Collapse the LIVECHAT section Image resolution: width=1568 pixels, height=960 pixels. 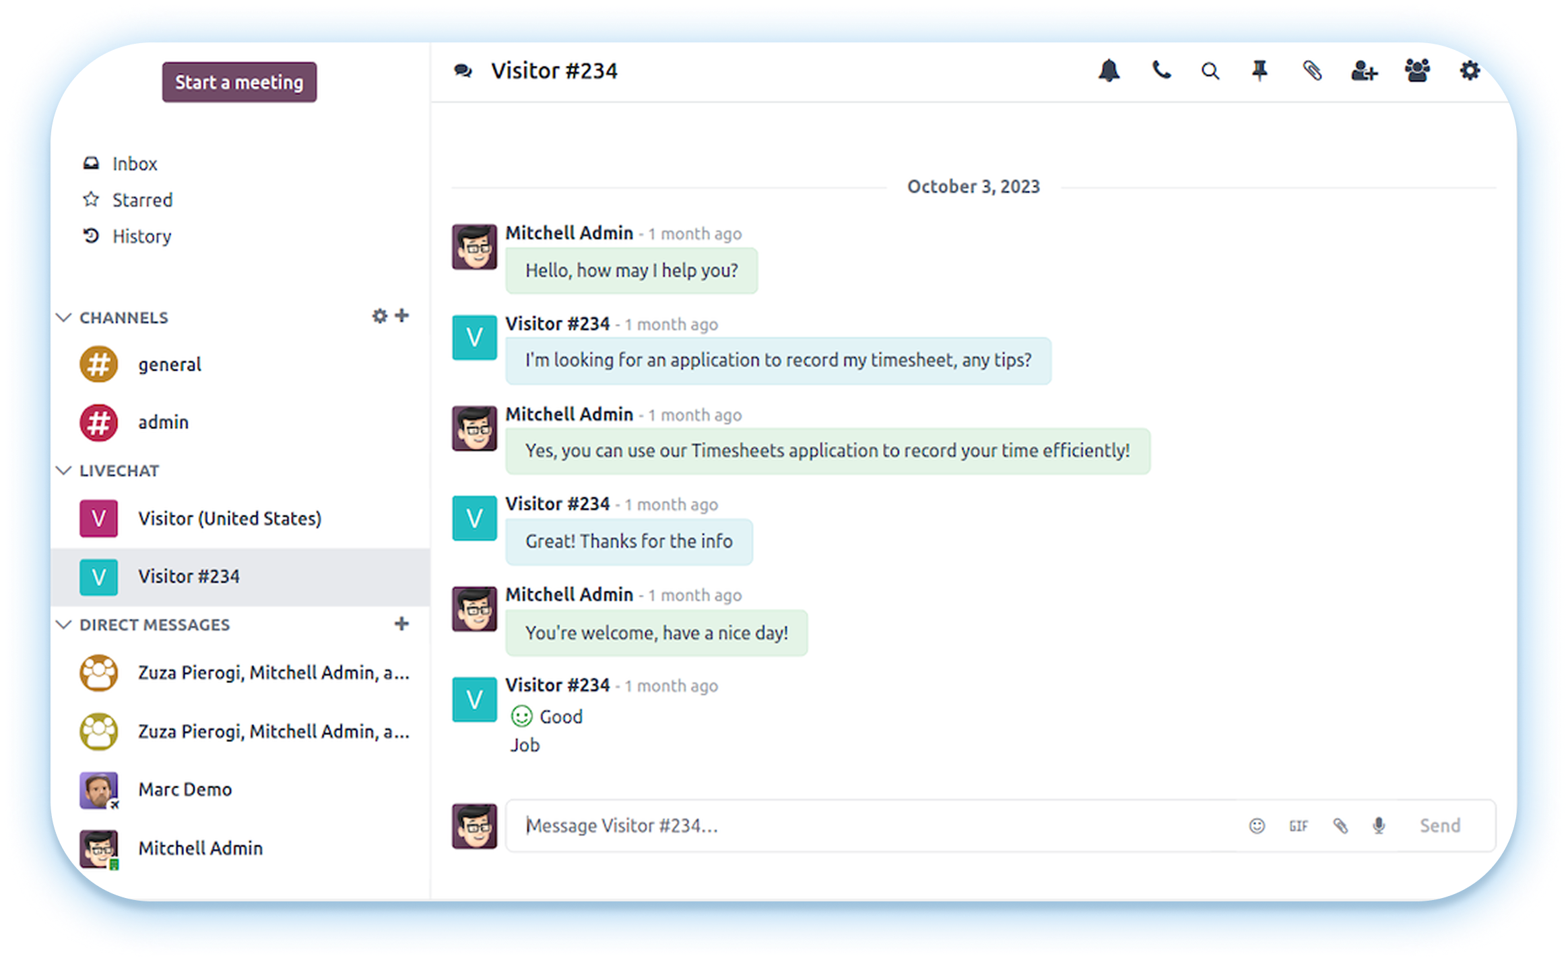(x=64, y=470)
